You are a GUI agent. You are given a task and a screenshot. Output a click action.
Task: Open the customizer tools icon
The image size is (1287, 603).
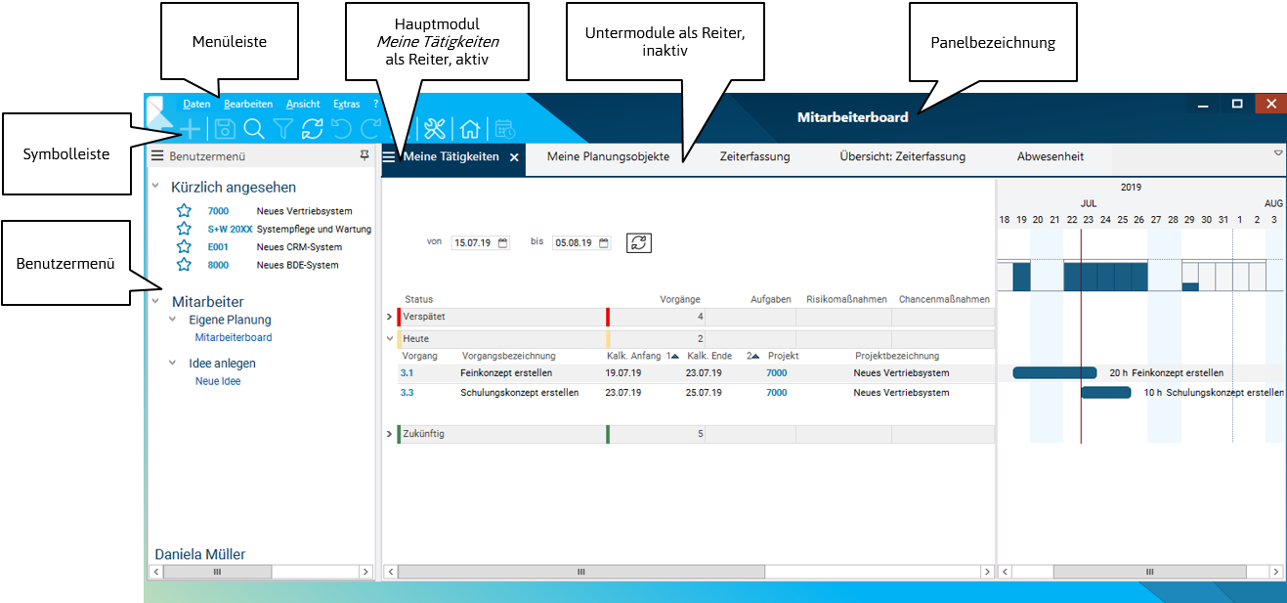point(436,128)
